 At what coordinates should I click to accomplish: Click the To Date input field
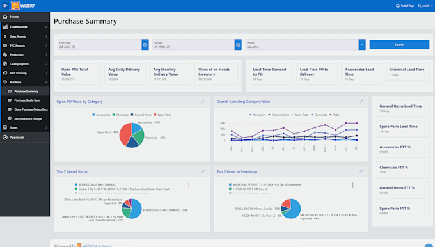(193, 45)
